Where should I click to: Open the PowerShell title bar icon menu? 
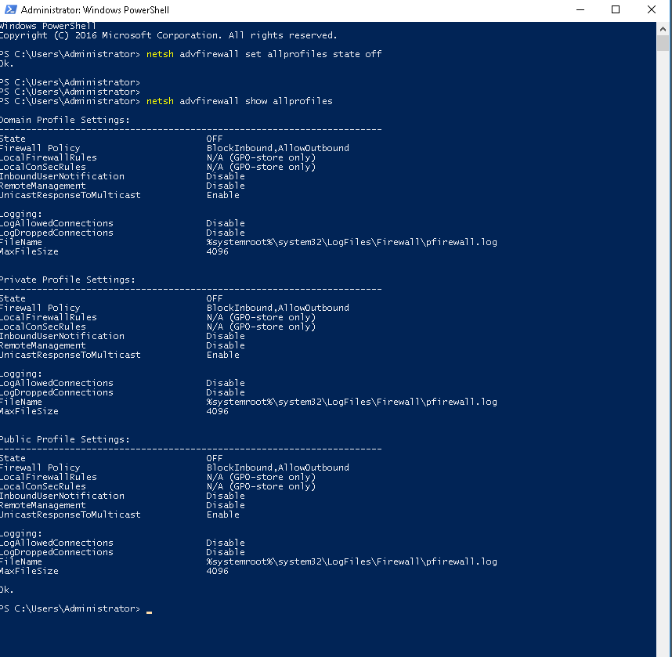(x=11, y=9)
